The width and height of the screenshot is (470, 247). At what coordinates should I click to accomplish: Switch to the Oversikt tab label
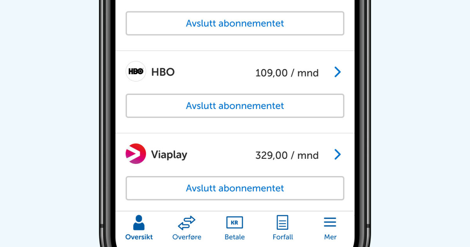[139, 237]
